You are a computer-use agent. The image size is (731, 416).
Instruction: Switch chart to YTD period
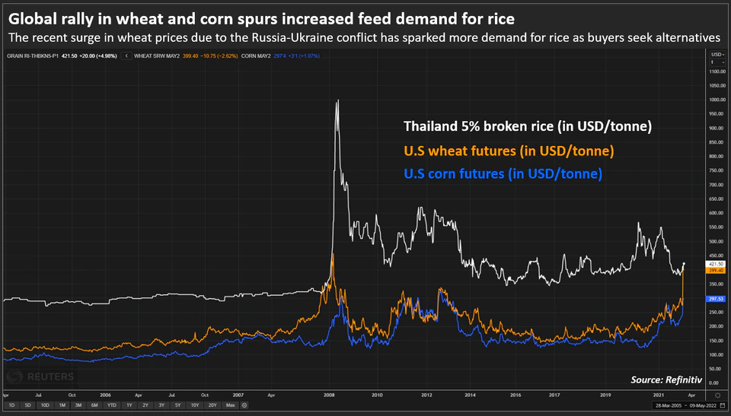111,405
